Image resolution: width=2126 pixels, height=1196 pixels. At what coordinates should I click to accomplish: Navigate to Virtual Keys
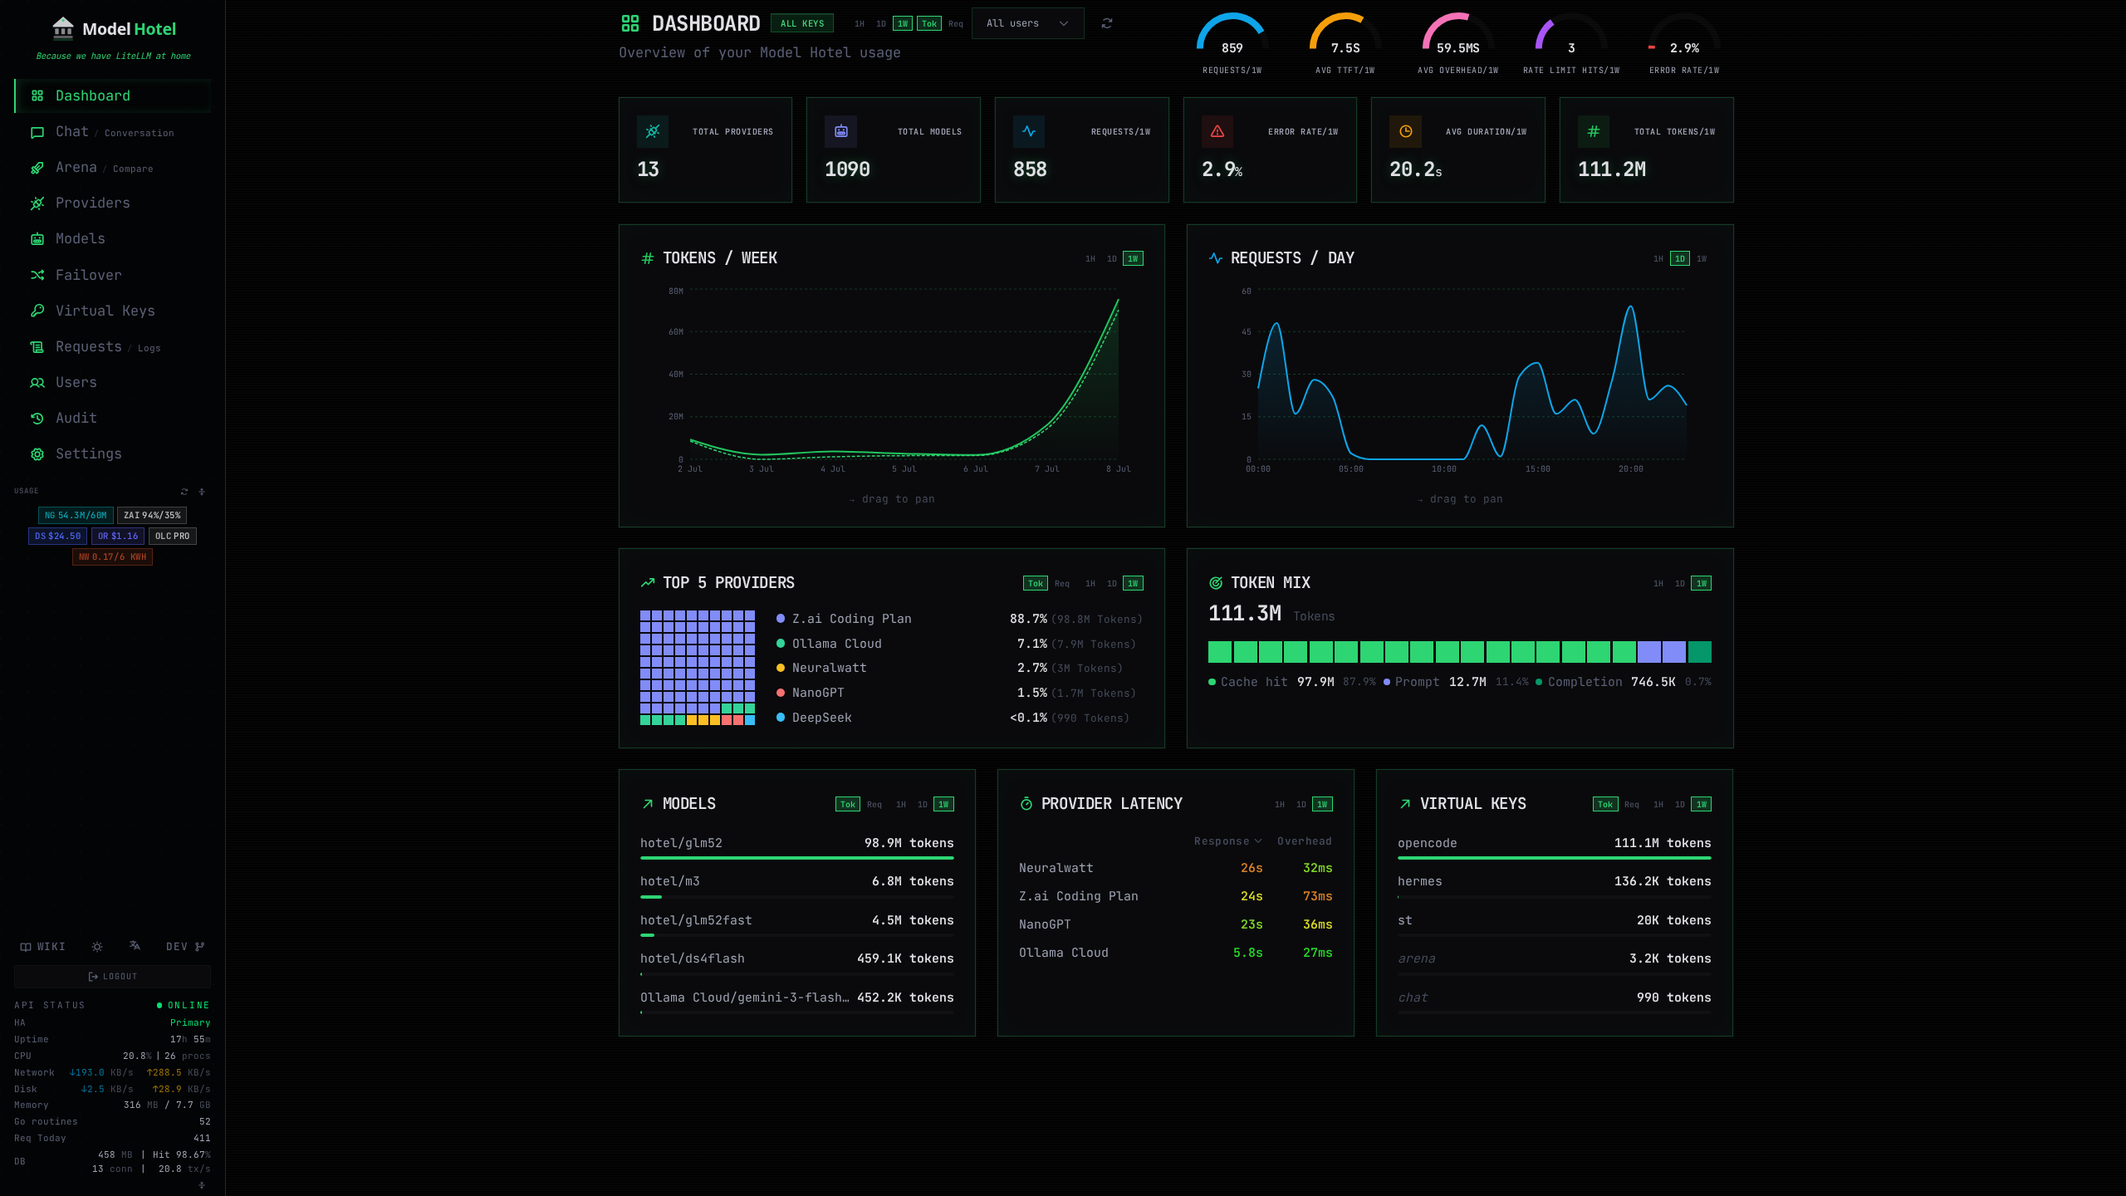click(112, 311)
